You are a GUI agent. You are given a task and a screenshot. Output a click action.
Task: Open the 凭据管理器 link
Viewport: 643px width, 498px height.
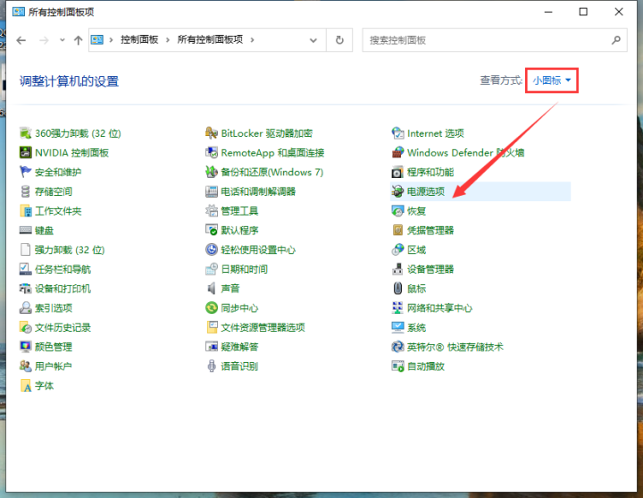[430, 230]
